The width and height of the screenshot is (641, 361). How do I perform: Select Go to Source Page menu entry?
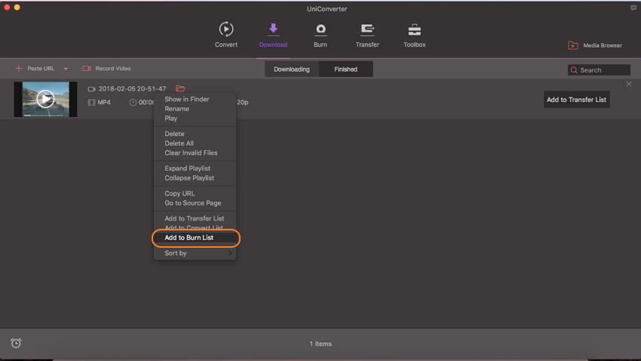[192, 203]
